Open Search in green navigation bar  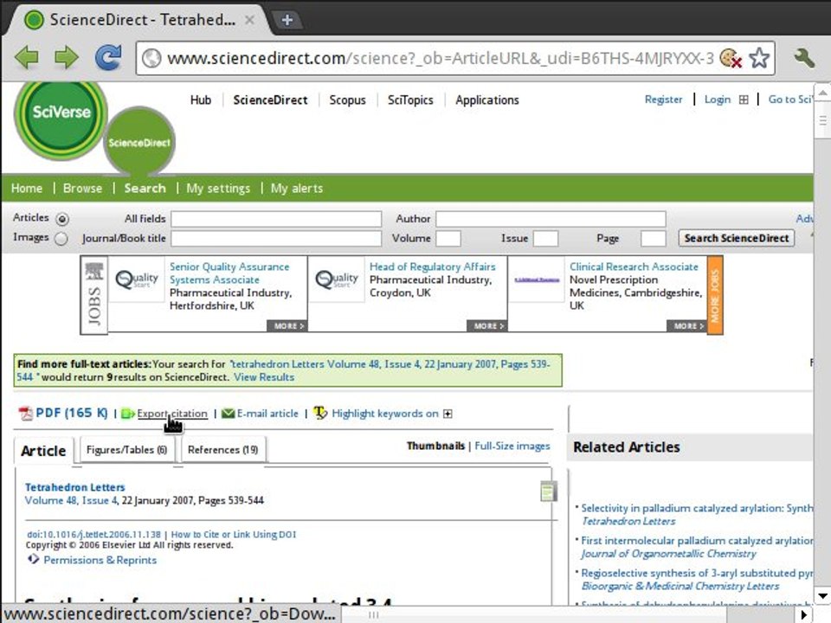(145, 188)
